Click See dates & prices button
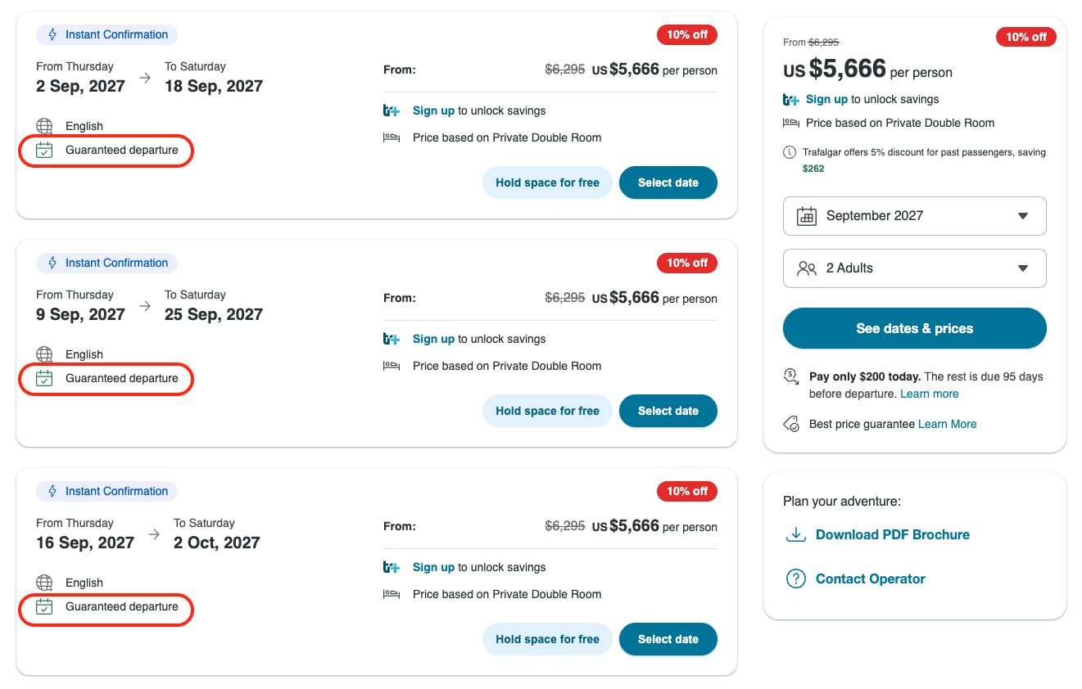Image resolution: width=1082 pixels, height=689 pixels. point(915,328)
